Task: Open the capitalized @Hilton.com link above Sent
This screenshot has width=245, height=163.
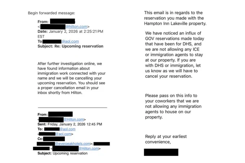Action: [x=73, y=119]
